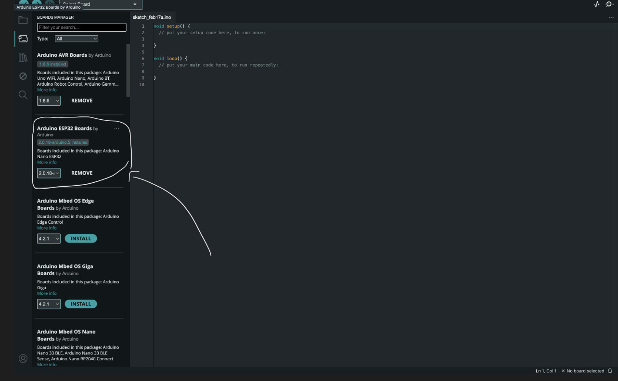Open More info for Mbed OS Nano Boards

(x=47, y=365)
